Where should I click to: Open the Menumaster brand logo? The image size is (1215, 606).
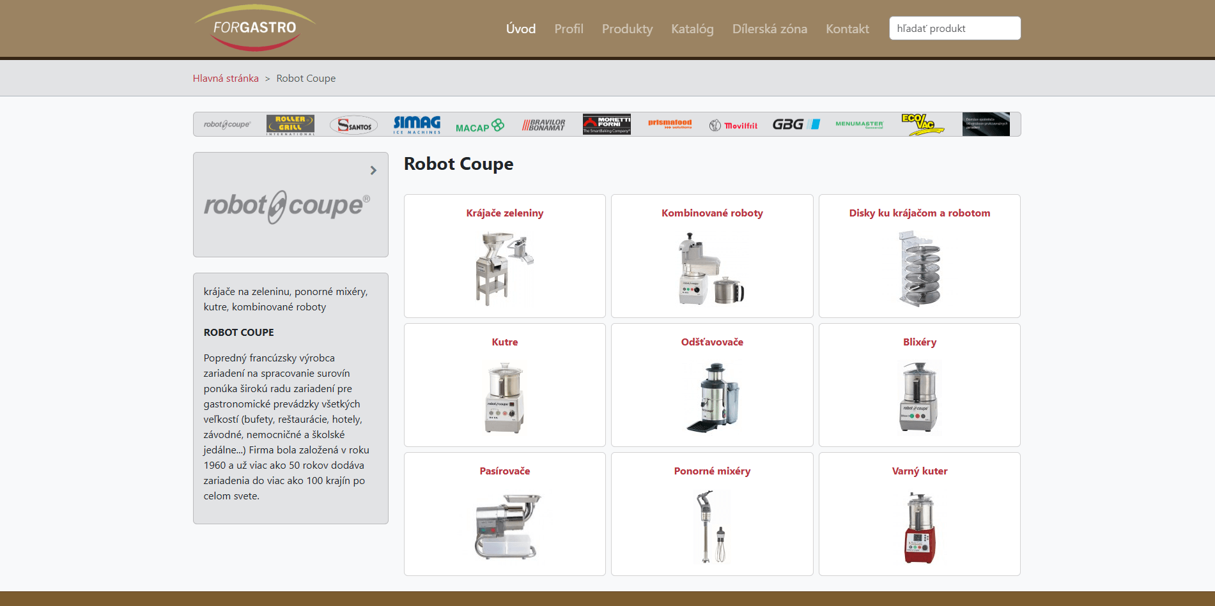point(859,125)
